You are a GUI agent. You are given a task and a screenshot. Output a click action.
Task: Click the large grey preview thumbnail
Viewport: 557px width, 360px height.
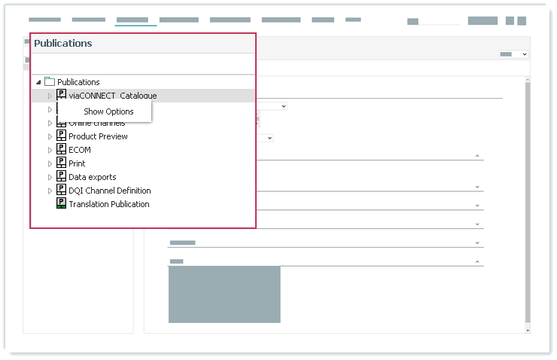224,294
